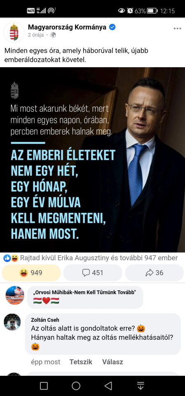Screen dimensions: 185x396
Task: Open the three-dot post options menu
Action: (x=178, y=28)
